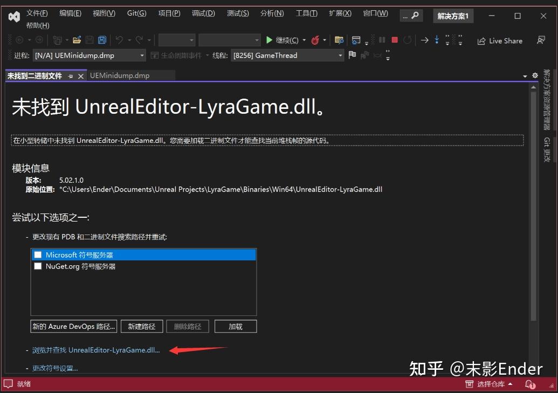Click the Step Into icon
Screen dimensions: 558x393
pos(437,40)
